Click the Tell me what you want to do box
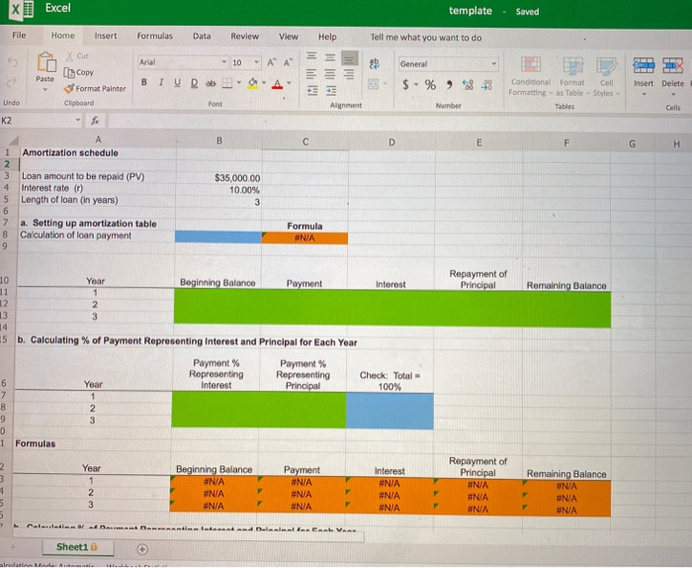The height and width of the screenshot is (568, 692). point(426,38)
